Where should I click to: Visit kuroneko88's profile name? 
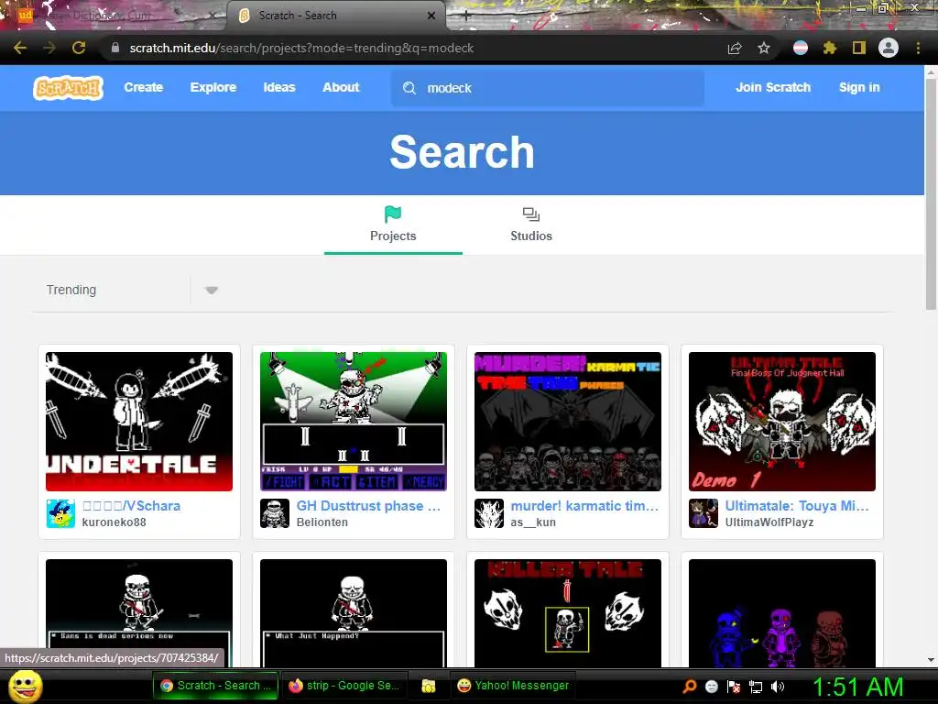pos(114,522)
